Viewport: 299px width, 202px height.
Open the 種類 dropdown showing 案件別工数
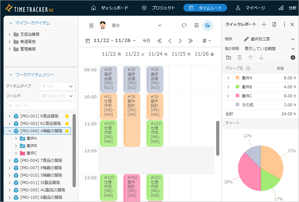click(x=269, y=39)
